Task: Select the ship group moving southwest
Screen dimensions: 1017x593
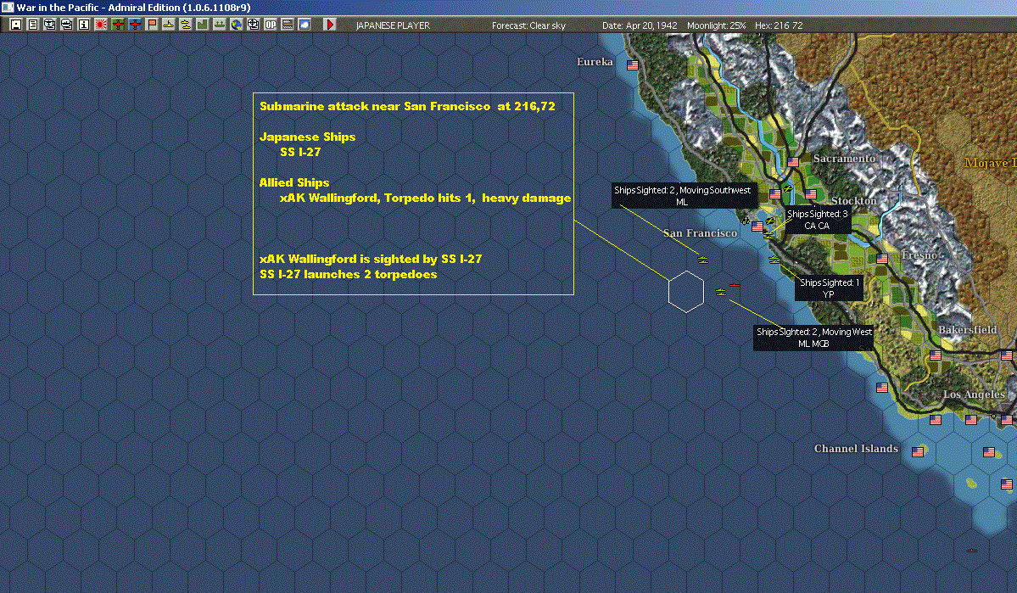Action: click(x=703, y=260)
